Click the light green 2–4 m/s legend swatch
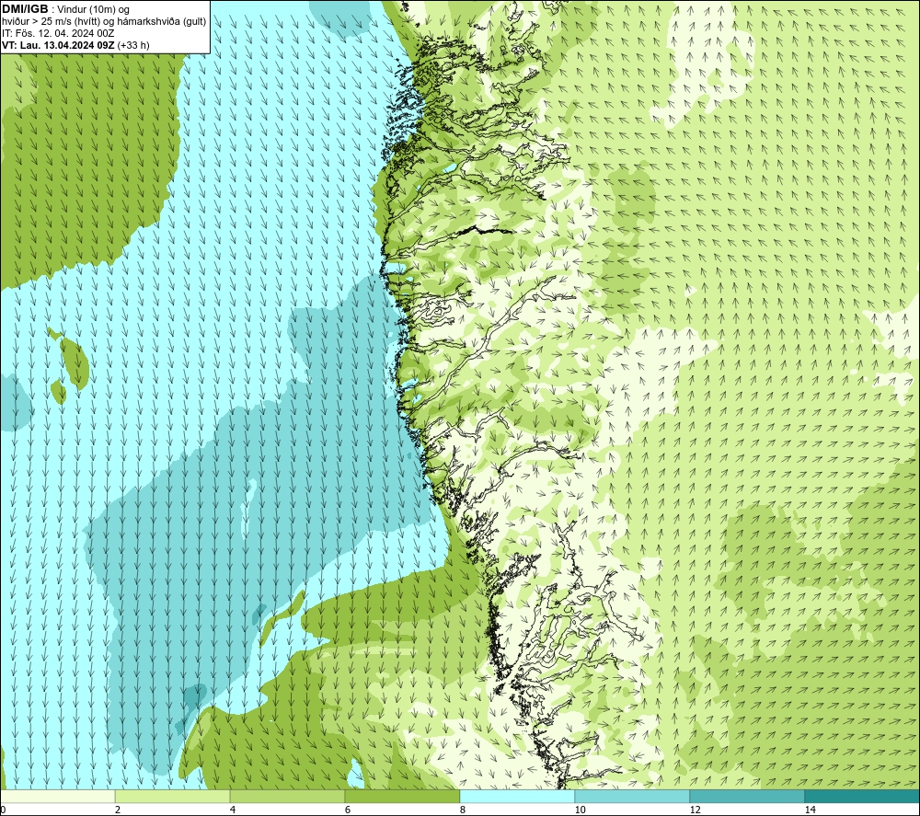Screen dimensions: 920x816 pyautogui.click(x=173, y=797)
